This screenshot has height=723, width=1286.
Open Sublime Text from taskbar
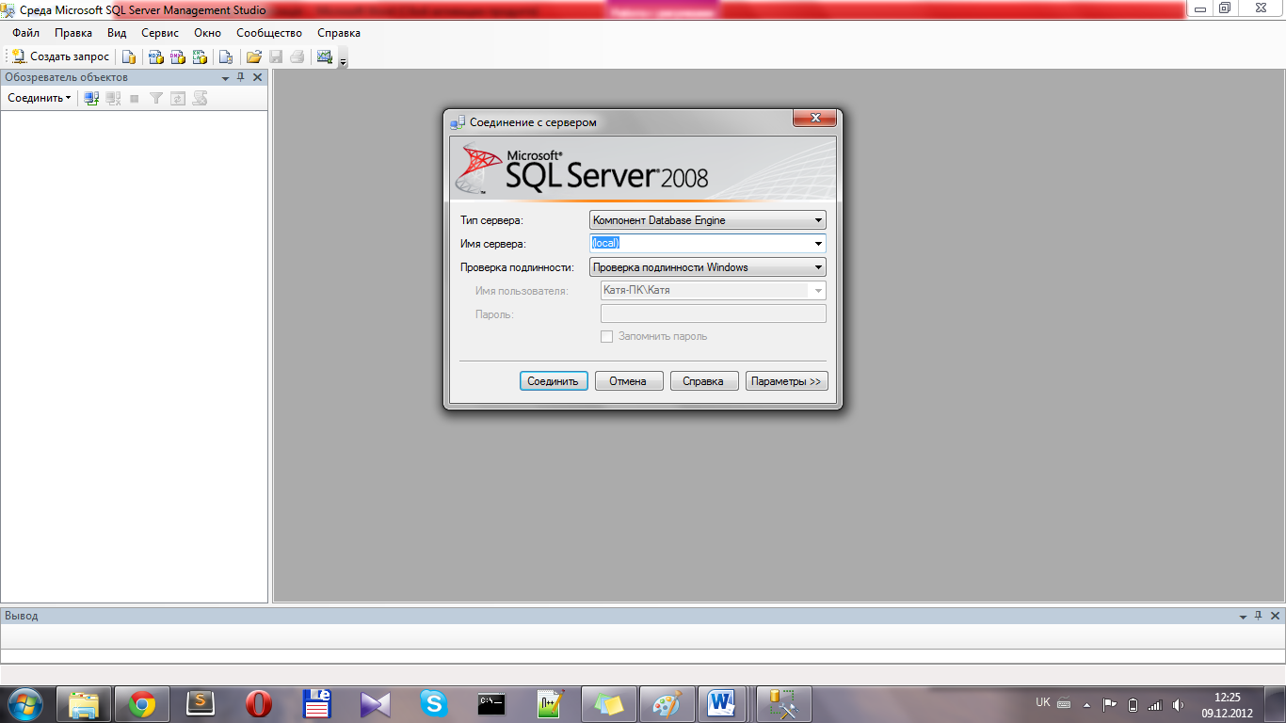201,703
